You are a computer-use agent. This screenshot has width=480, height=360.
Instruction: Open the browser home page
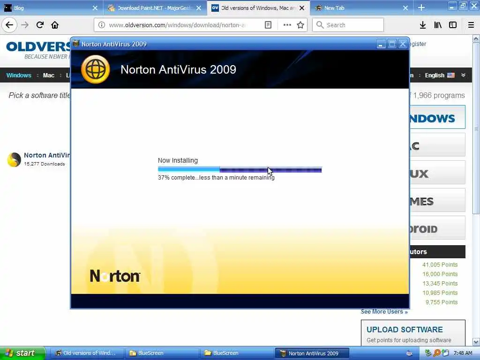pos(55,25)
